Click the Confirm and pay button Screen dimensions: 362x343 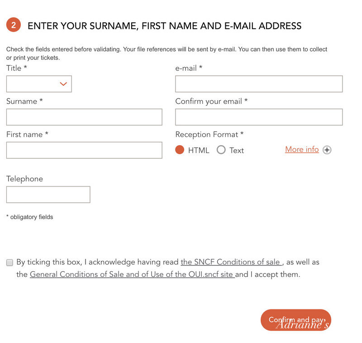pyautogui.click(x=296, y=320)
